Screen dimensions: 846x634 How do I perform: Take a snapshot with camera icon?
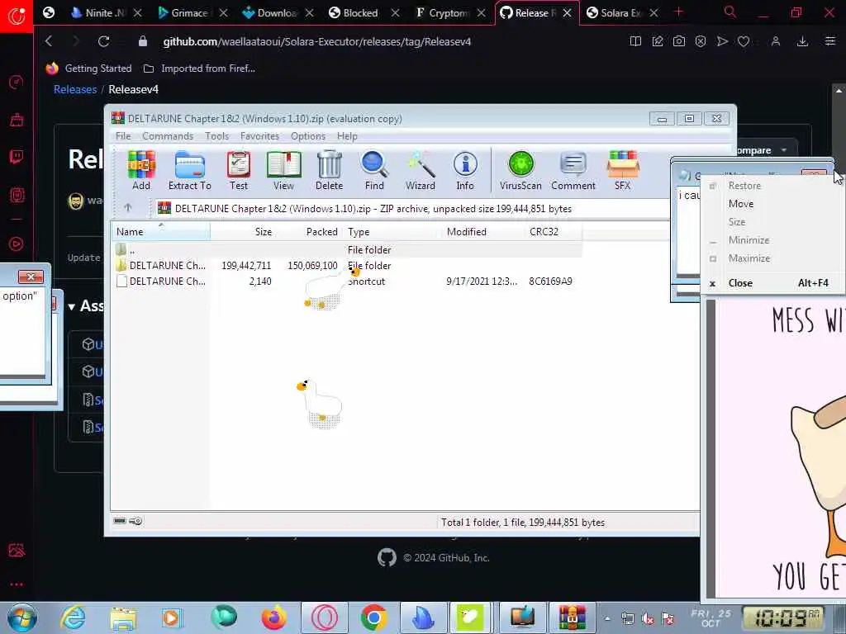click(679, 41)
